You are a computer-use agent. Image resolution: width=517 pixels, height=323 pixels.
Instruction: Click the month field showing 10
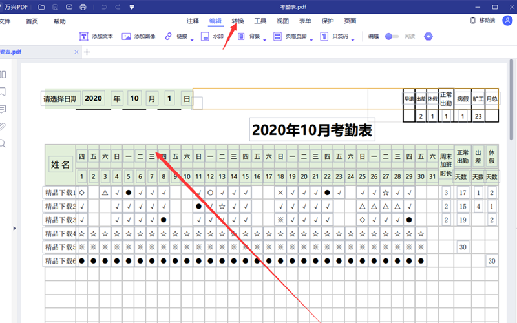(x=134, y=99)
